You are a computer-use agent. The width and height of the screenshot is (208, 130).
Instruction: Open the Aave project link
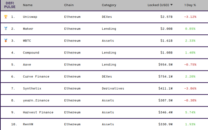click(x=27, y=64)
